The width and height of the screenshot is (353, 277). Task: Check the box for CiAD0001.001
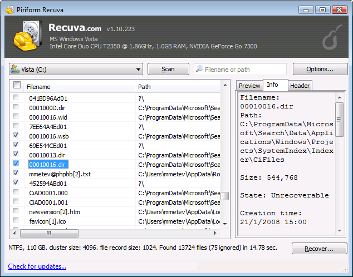click(16, 201)
